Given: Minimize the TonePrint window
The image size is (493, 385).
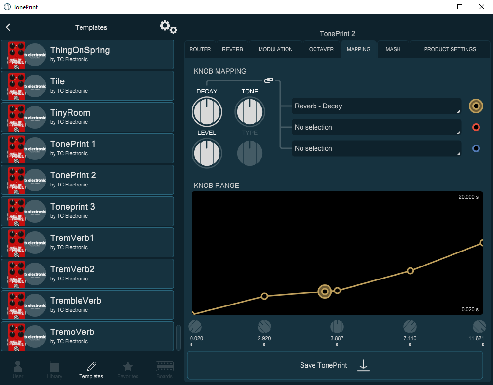Looking at the screenshot, I should point(438,7).
